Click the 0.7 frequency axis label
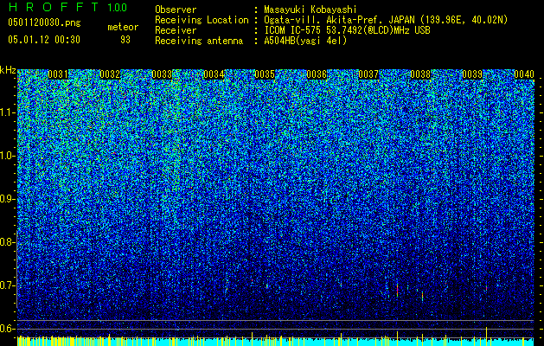Screen dimensions: 544x346 [8, 285]
